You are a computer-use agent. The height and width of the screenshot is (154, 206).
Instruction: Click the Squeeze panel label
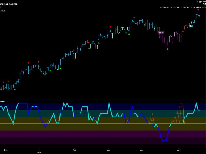3,101
